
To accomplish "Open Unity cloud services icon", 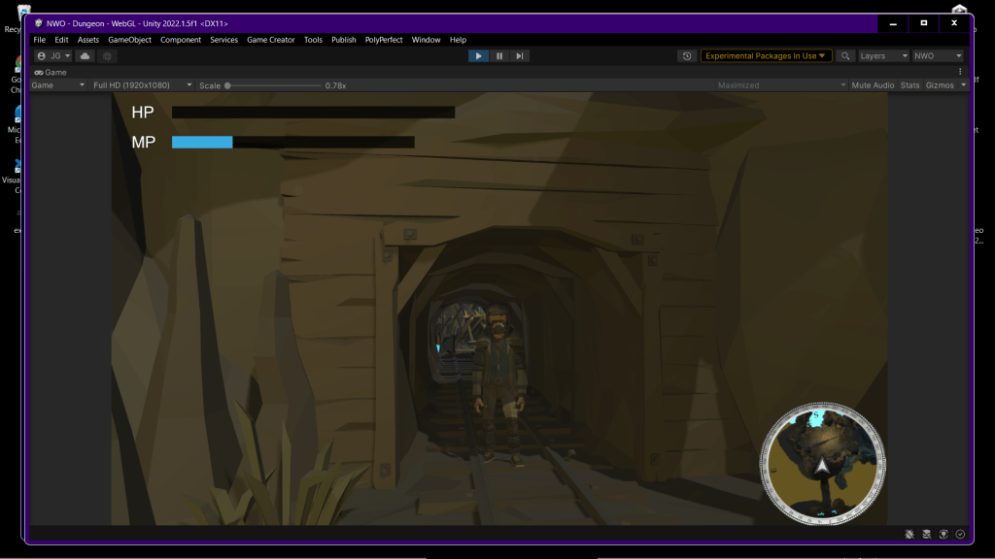I will 86,56.
